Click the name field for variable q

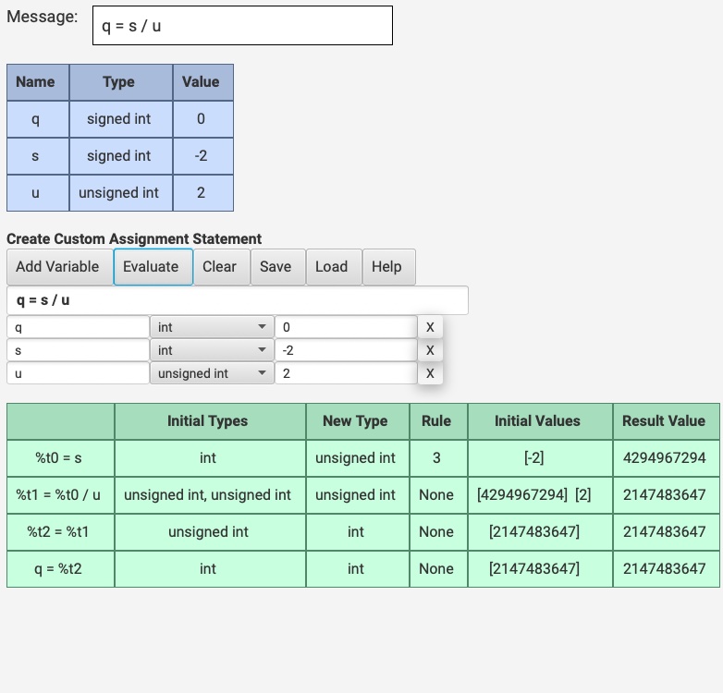[78, 327]
